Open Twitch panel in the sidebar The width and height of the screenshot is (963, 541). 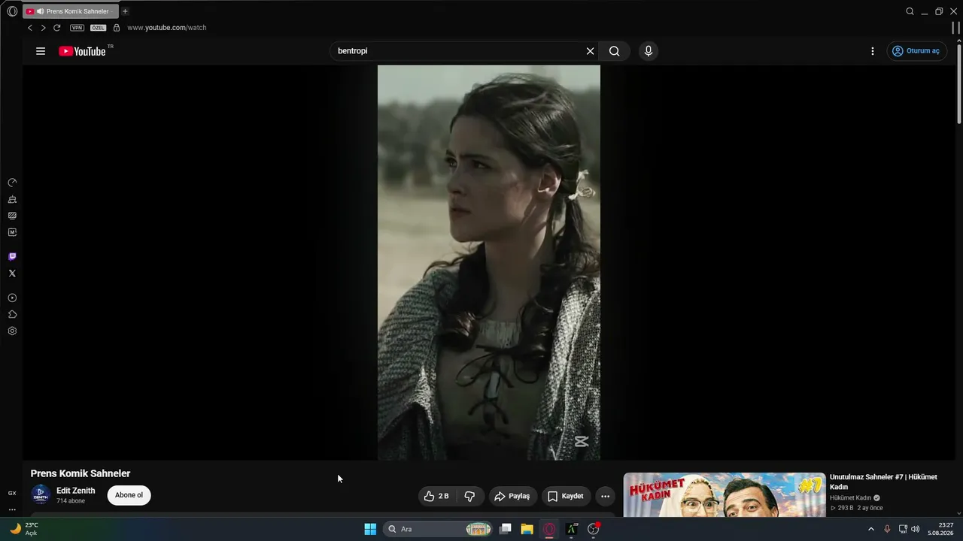tap(12, 257)
